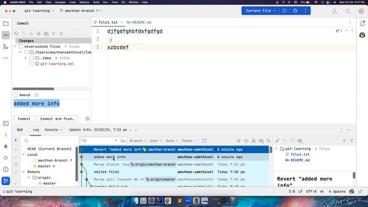The width and height of the screenshot is (368, 207).
Task: Click the intention light bulb in editor
Action: 111,41
